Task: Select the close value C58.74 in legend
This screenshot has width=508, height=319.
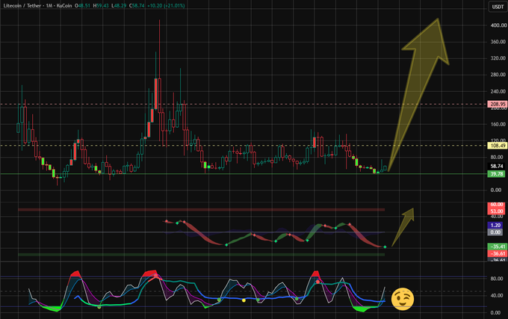Action: (x=137, y=5)
